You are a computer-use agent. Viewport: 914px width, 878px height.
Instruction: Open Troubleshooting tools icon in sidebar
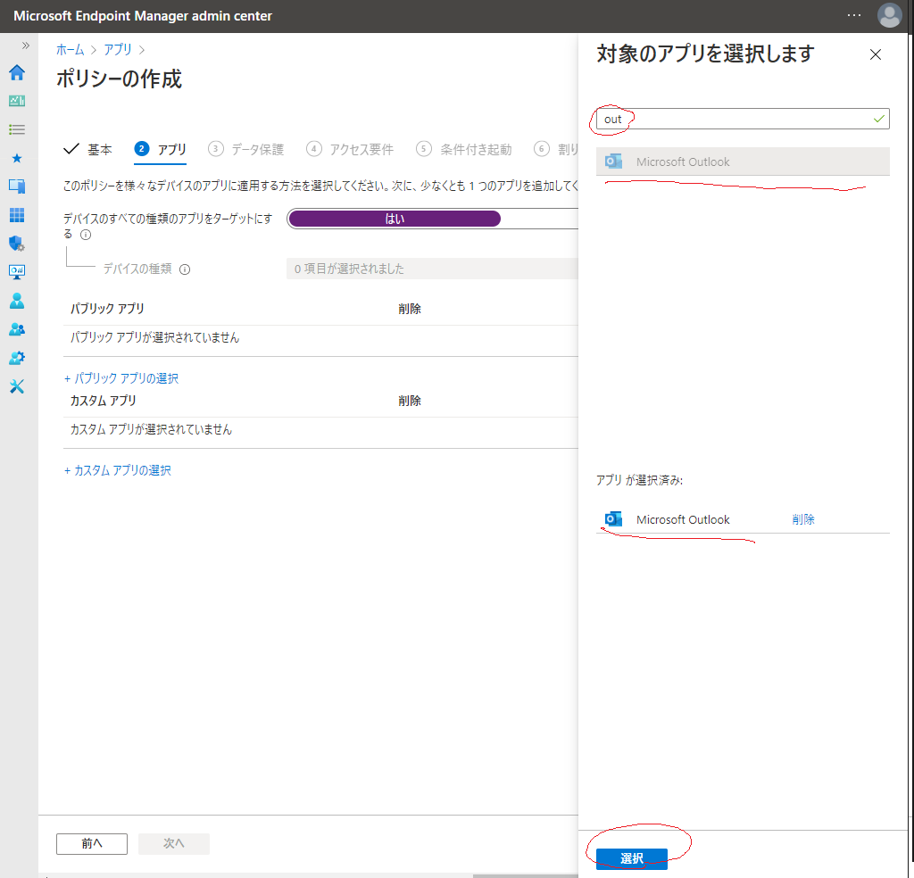17,386
